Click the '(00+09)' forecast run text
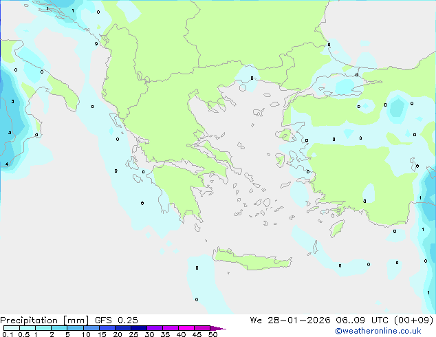 pyautogui.click(x=414, y=320)
